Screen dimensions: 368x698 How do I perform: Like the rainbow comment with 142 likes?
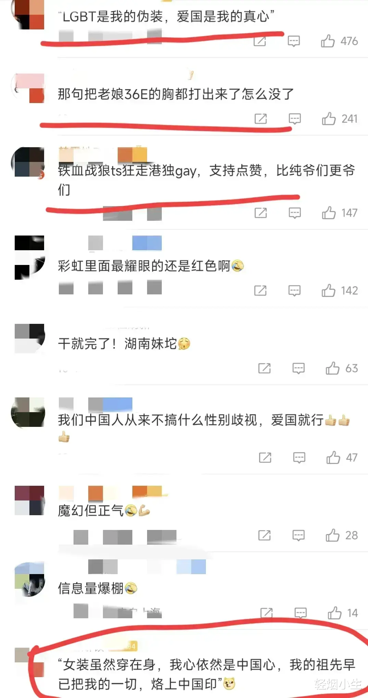pos(328,291)
